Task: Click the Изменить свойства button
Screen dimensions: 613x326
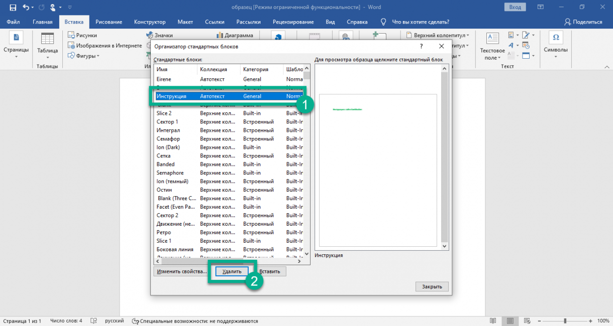Action: pyautogui.click(x=181, y=271)
